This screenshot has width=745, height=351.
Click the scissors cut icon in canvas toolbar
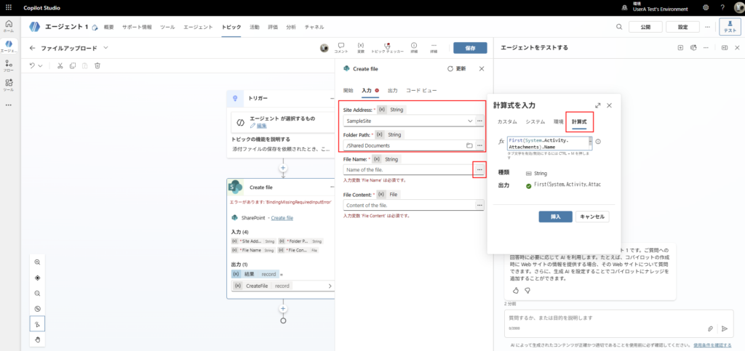pyautogui.click(x=60, y=65)
